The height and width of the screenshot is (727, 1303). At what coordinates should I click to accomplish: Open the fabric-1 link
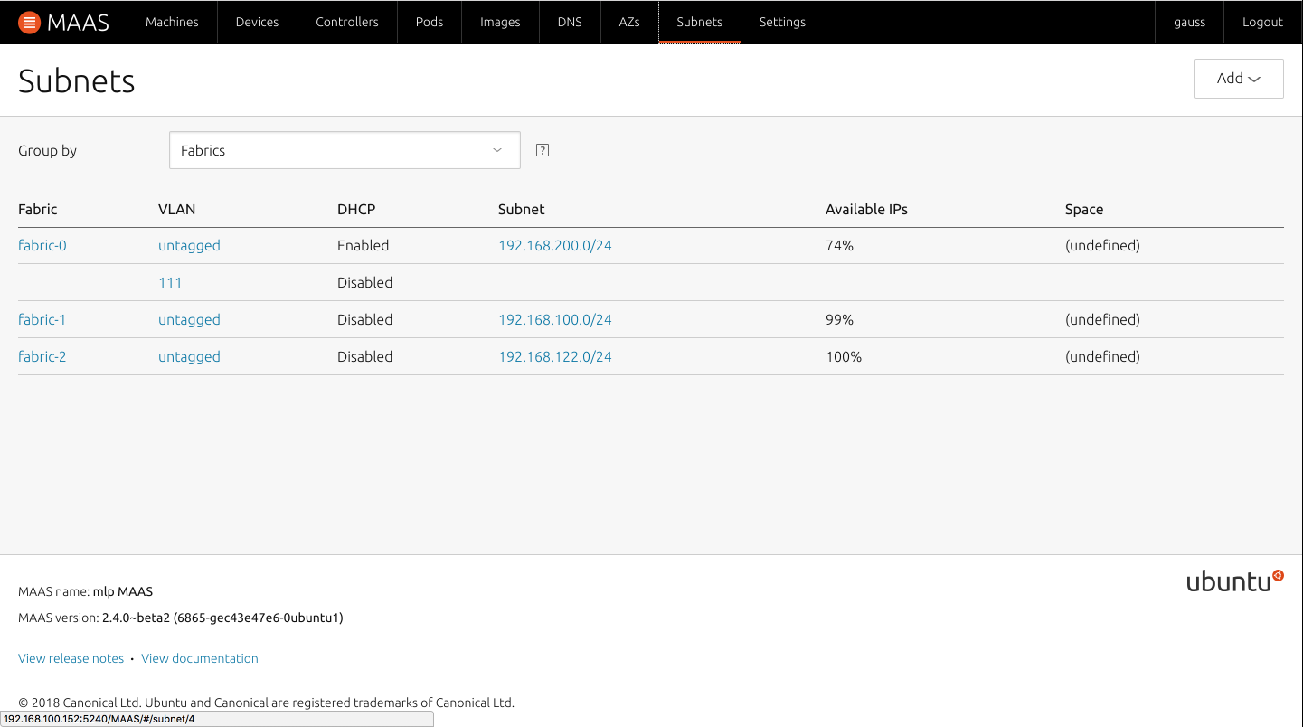(x=42, y=319)
